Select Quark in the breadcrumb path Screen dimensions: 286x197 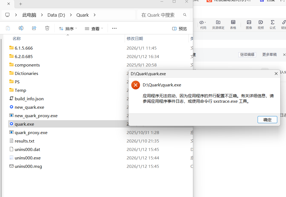[x=82, y=15]
